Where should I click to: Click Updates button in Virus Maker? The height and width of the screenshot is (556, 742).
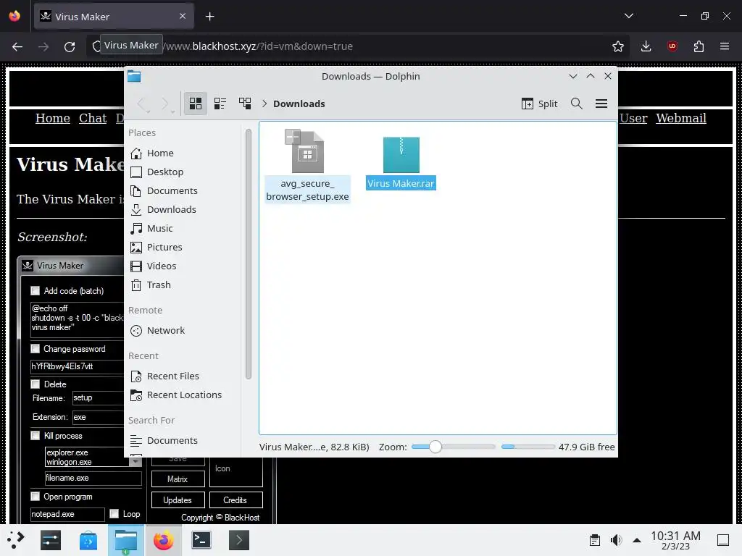click(x=178, y=500)
